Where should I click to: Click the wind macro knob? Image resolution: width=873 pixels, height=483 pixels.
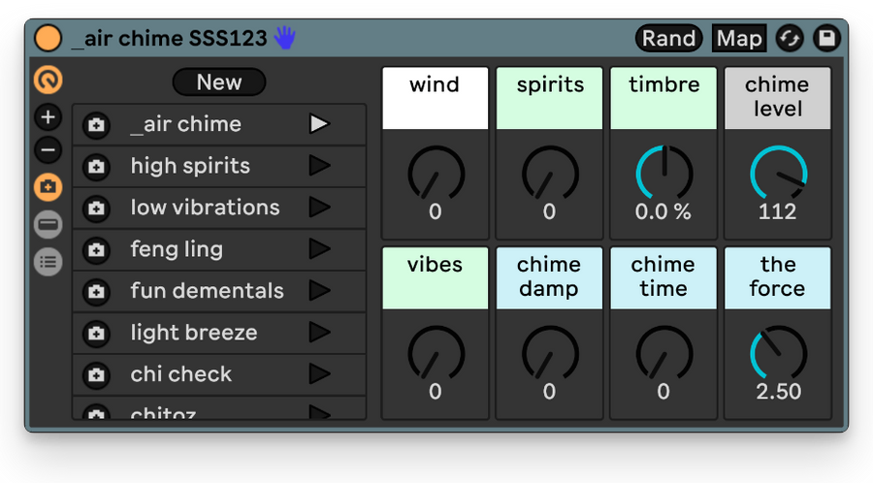coord(436,174)
